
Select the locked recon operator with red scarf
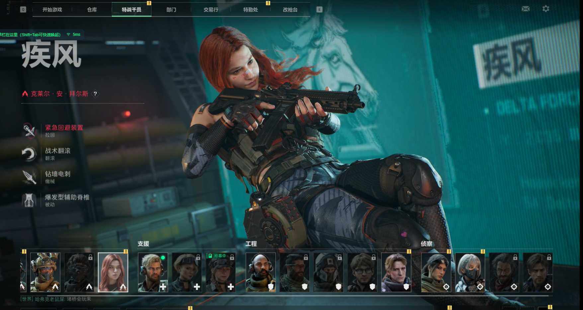pos(504,272)
